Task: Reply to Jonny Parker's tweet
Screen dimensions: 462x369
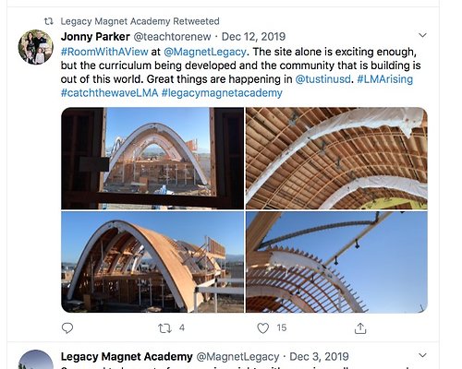Action: [x=67, y=328]
